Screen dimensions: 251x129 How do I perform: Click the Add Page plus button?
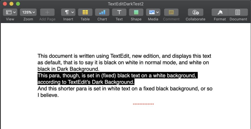47,12
